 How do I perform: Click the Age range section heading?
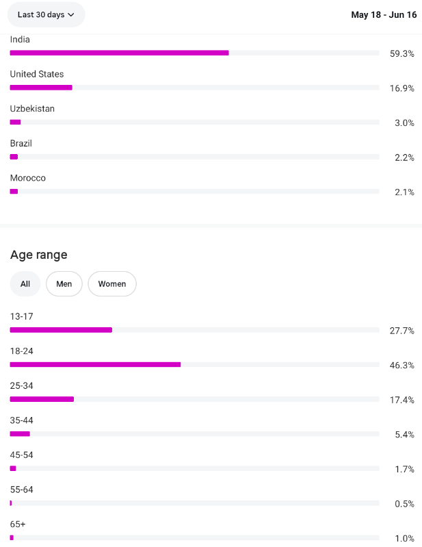(x=39, y=255)
